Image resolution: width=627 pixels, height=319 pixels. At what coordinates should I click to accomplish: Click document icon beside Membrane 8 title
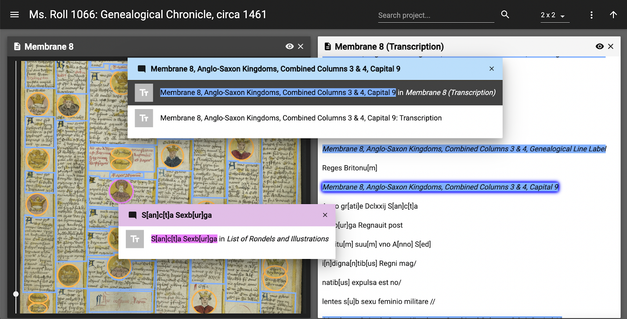click(17, 47)
